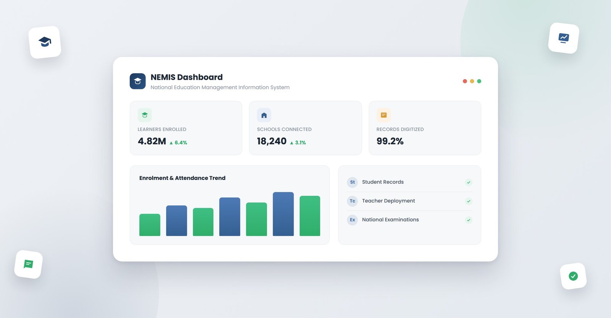Screen dimensions: 611x318
Task: Click the last green chart bar
Action: pyautogui.click(x=310, y=216)
